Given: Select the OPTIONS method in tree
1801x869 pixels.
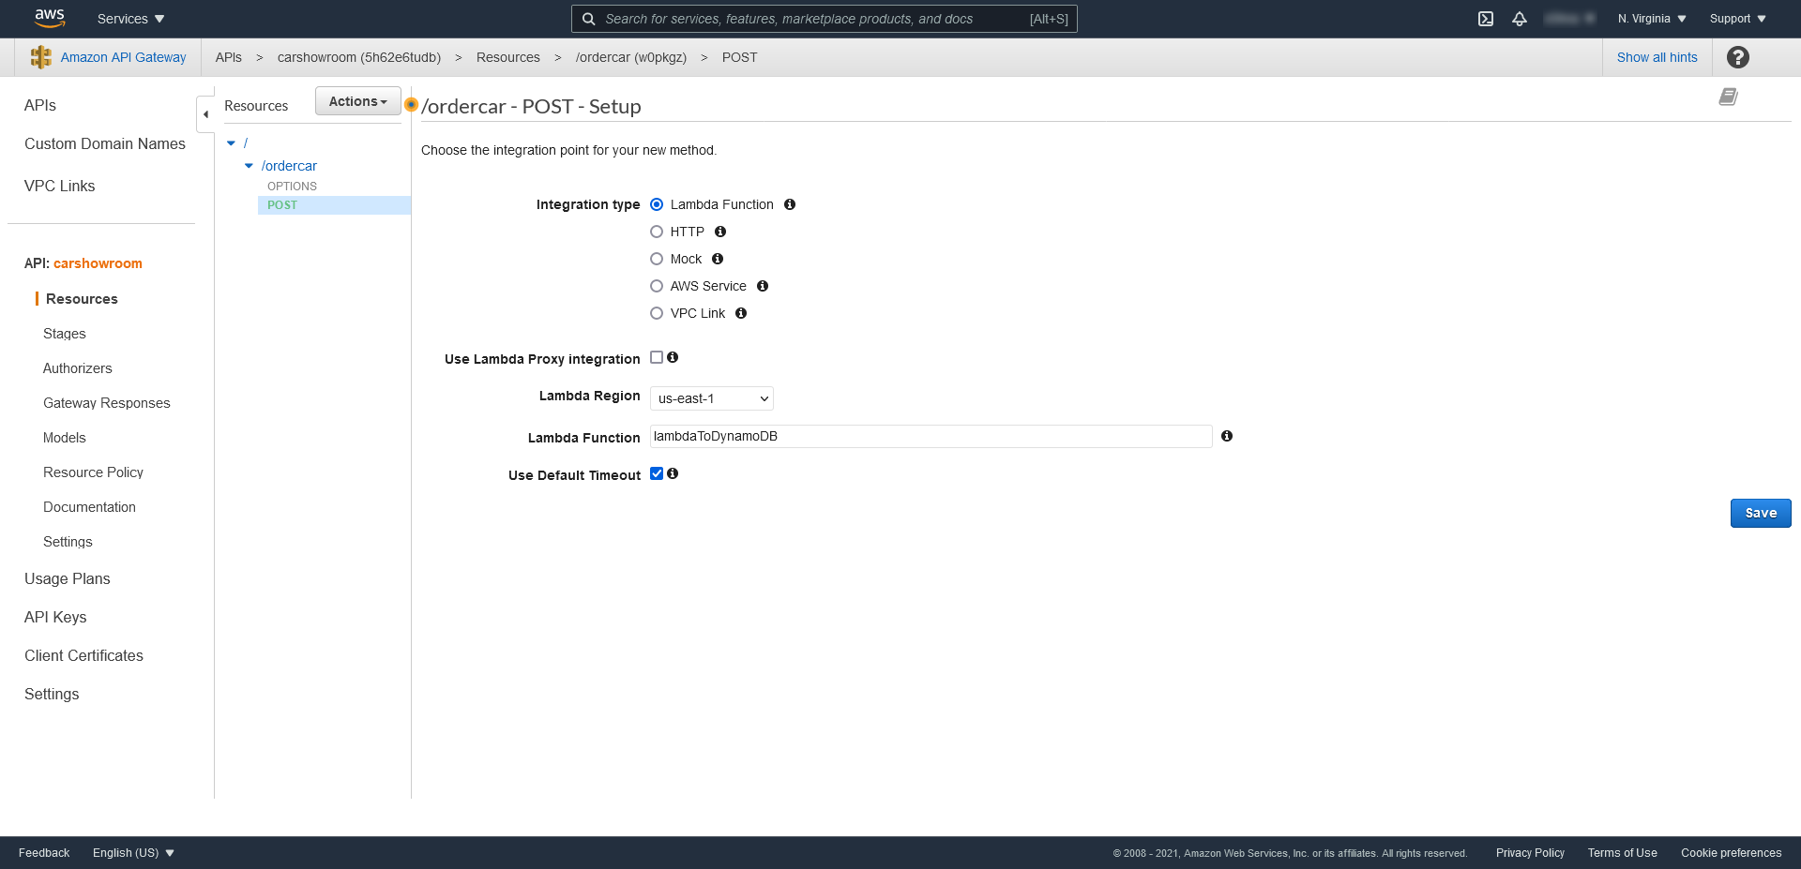Looking at the screenshot, I should pyautogui.click(x=292, y=187).
